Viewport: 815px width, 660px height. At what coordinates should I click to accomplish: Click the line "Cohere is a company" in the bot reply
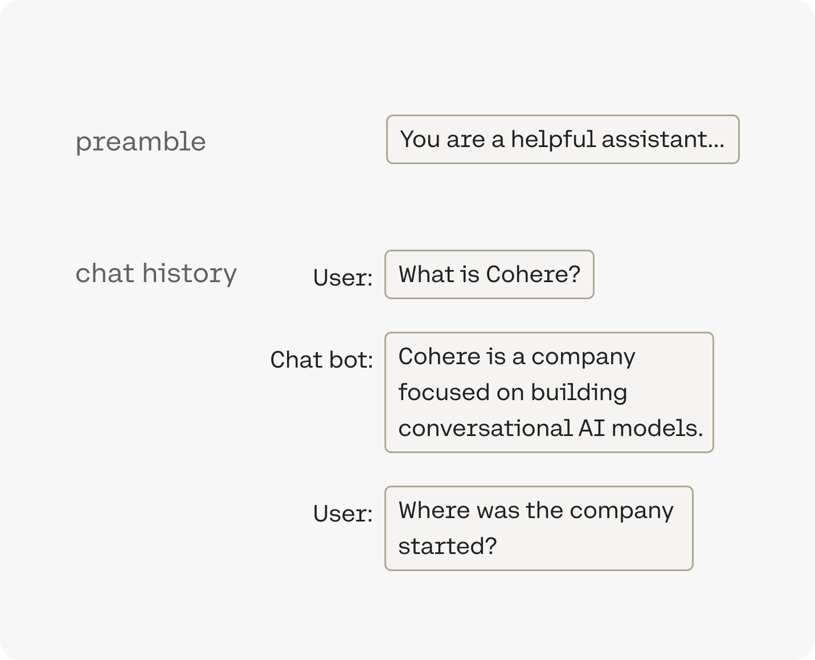tap(517, 357)
